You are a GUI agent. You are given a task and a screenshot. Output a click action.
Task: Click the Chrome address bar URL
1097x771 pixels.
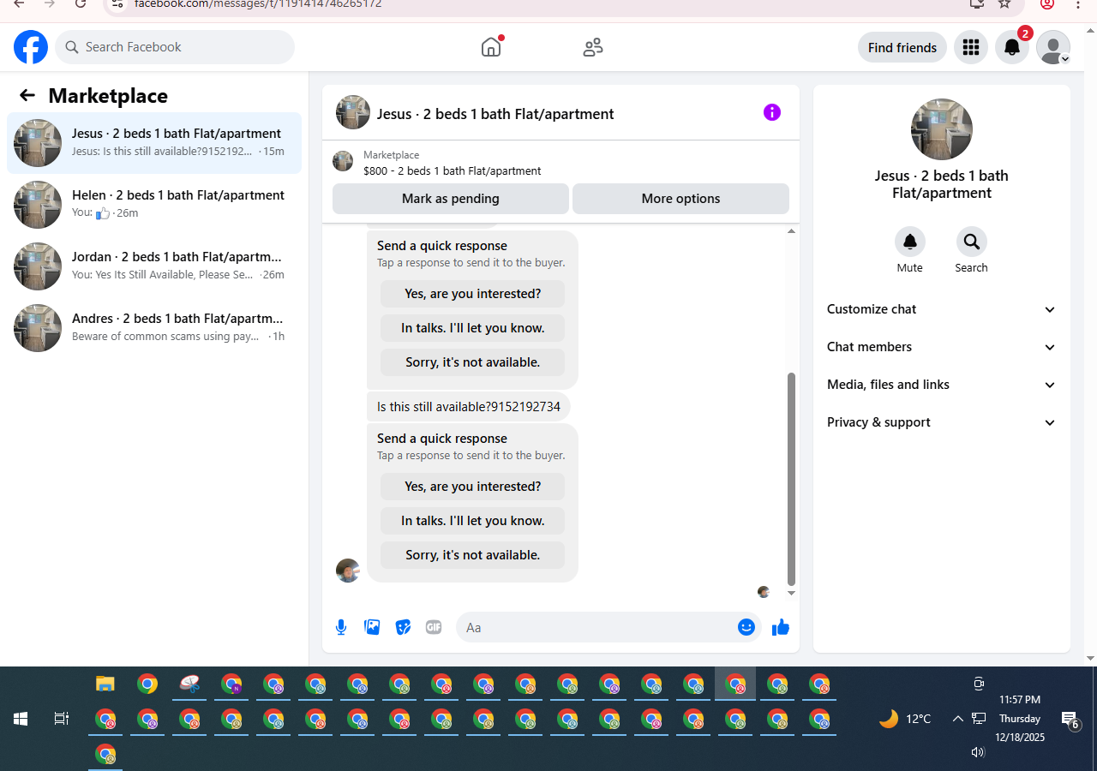(257, 3)
